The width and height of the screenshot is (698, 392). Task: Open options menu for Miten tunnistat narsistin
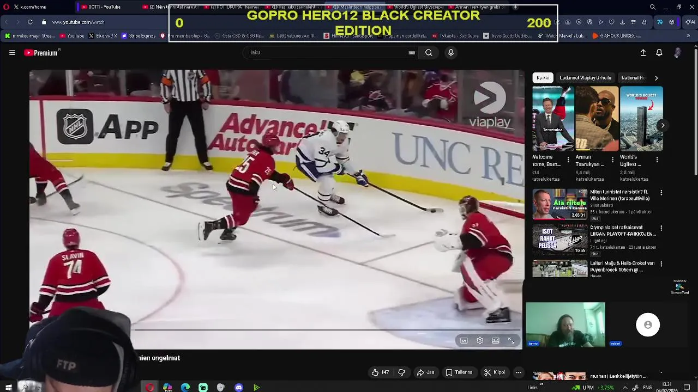pyautogui.click(x=661, y=193)
